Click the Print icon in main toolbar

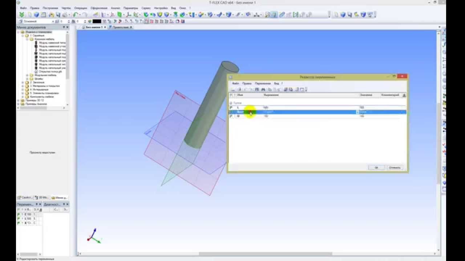pos(65,15)
